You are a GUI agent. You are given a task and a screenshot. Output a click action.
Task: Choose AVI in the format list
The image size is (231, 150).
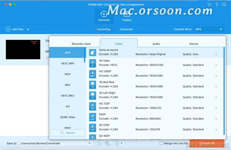pyautogui.click(x=67, y=107)
